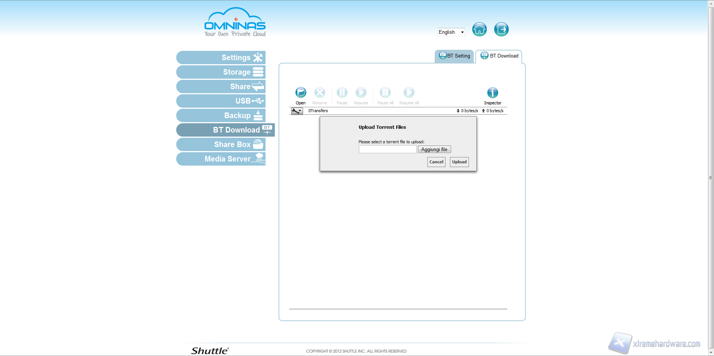The width and height of the screenshot is (714, 356).
Task: Expand the wrench settings dropdown
Action: tap(297, 111)
